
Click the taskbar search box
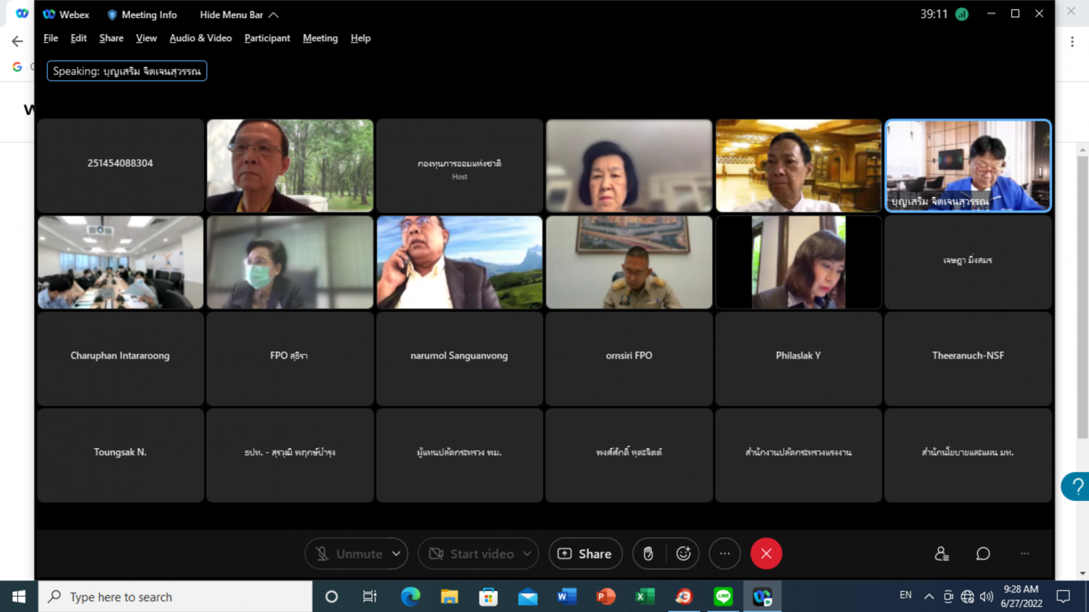coord(176,597)
